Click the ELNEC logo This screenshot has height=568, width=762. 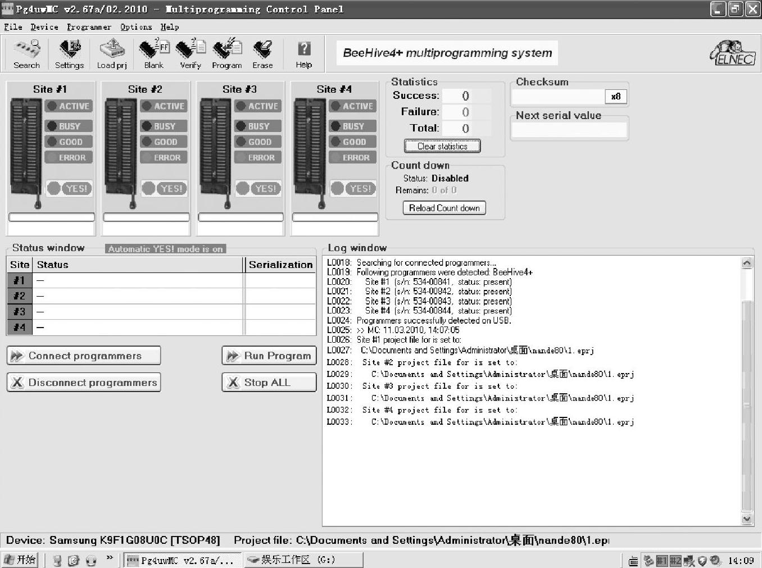[x=733, y=54]
